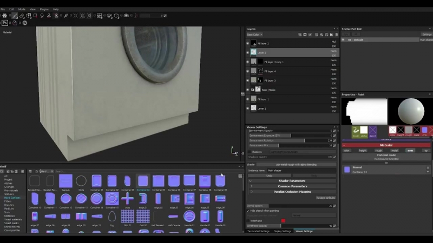
Task: Click the shelf filter funnel icon
Action: pos(30,171)
